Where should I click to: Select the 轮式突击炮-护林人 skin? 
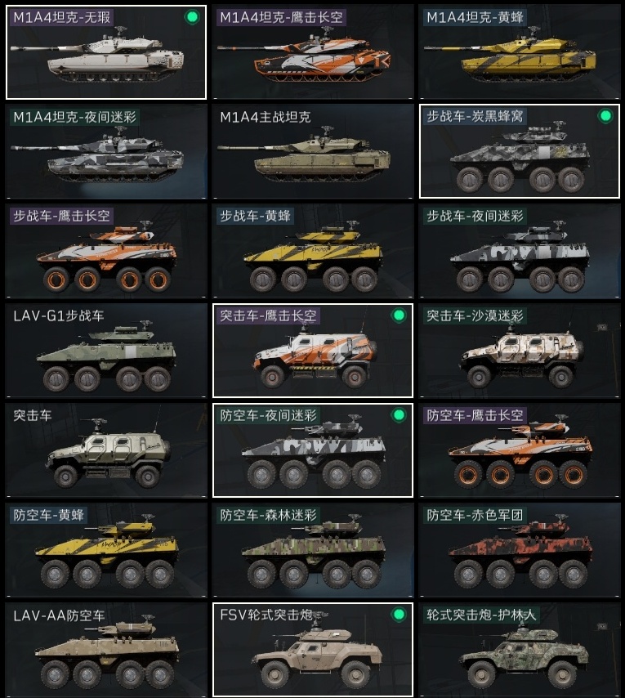point(520,650)
